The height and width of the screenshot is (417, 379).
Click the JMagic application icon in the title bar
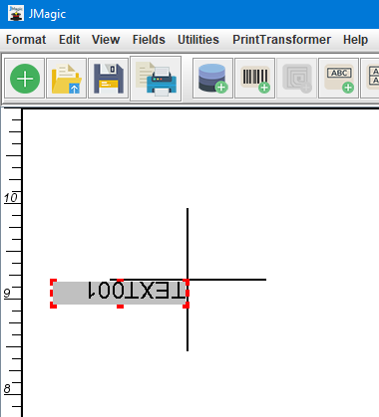click(x=16, y=13)
